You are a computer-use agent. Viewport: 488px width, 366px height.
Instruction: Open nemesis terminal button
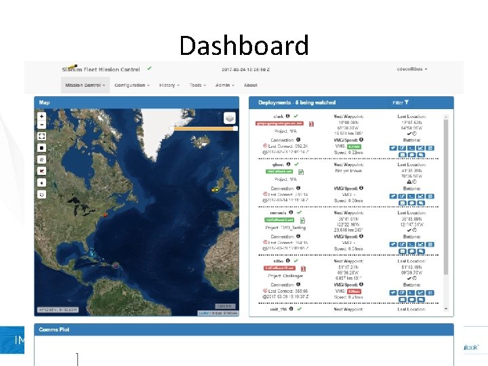(x=411, y=245)
